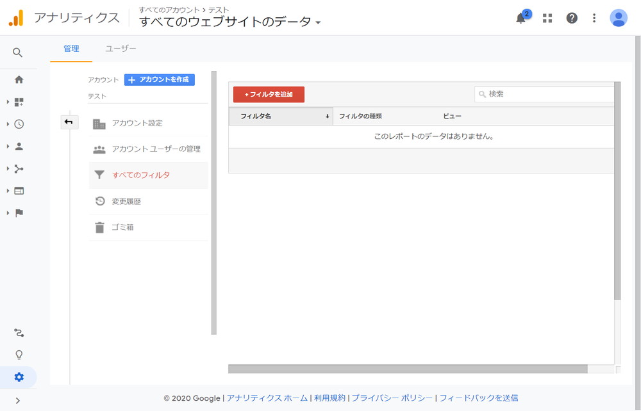Open the 利用規約 footer link
The height and width of the screenshot is (411, 641).
[329, 398]
